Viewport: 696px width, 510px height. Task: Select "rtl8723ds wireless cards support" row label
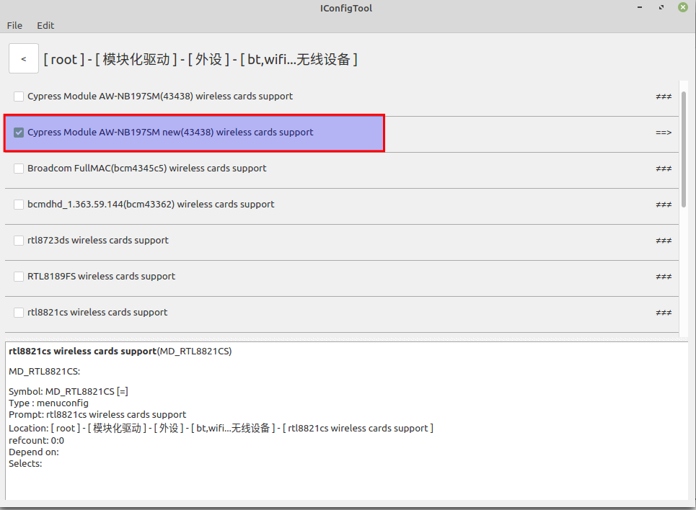click(x=98, y=241)
